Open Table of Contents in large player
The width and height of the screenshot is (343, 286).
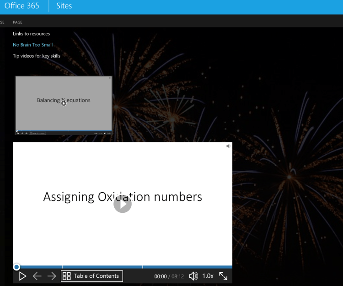[92, 276]
